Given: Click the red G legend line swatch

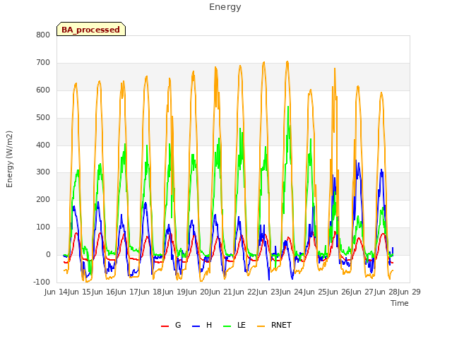Looking at the screenshot, I should coord(165,326).
